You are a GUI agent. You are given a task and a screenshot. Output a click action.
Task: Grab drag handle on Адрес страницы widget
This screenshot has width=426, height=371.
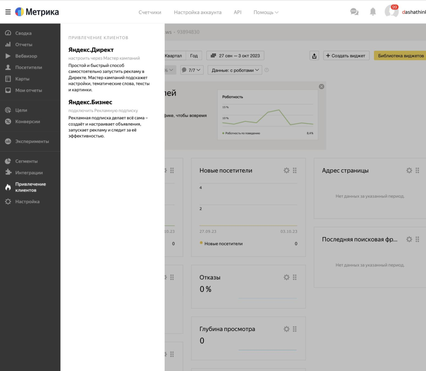(417, 171)
